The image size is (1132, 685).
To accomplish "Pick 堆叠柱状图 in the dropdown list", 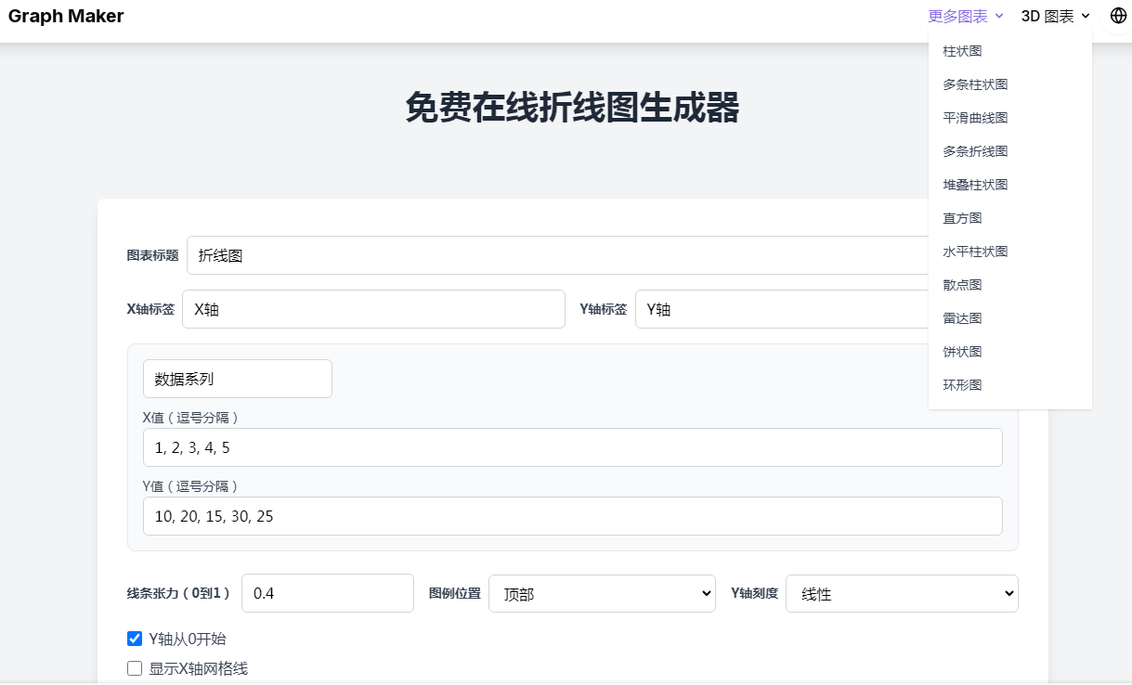I will point(975,185).
